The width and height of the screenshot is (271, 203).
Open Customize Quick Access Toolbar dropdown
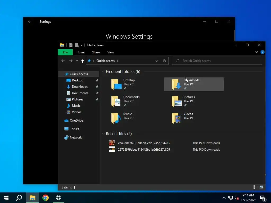point(82,45)
